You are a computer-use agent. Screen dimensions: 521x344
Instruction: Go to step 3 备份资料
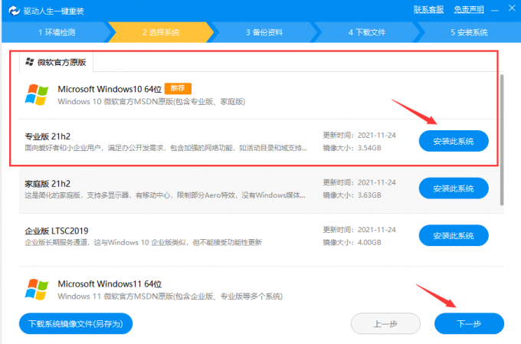(x=263, y=32)
